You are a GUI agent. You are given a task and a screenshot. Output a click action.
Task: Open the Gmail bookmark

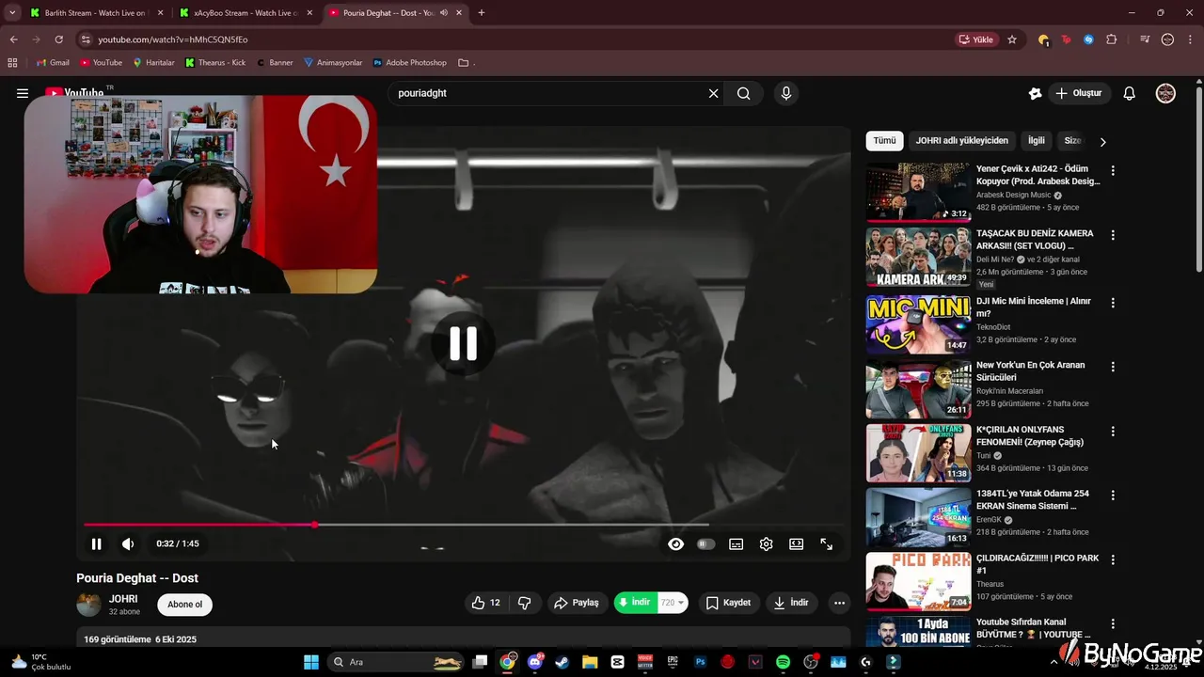[x=52, y=63]
